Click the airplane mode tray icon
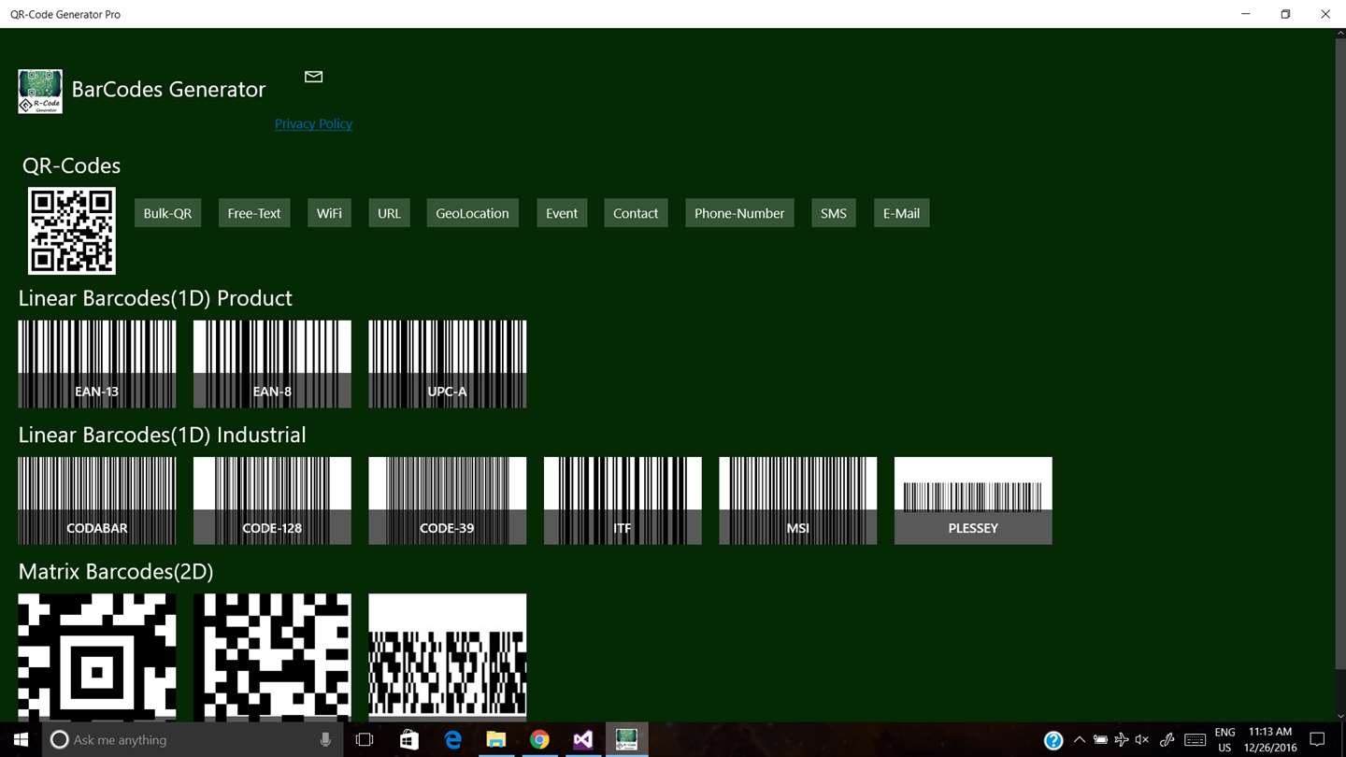This screenshot has width=1346, height=757. (x=1121, y=739)
